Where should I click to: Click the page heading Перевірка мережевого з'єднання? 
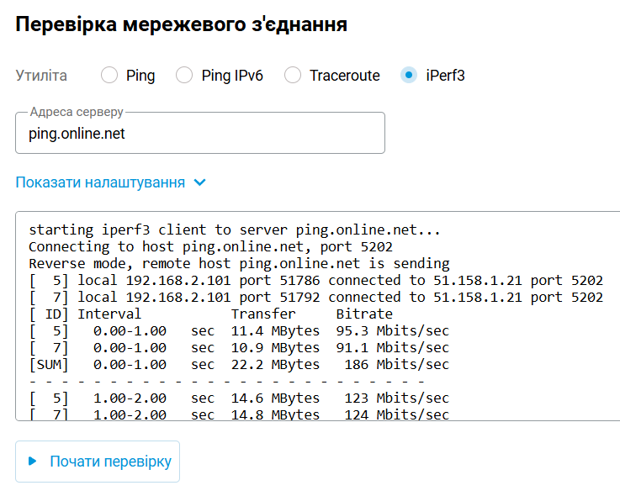click(x=181, y=24)
